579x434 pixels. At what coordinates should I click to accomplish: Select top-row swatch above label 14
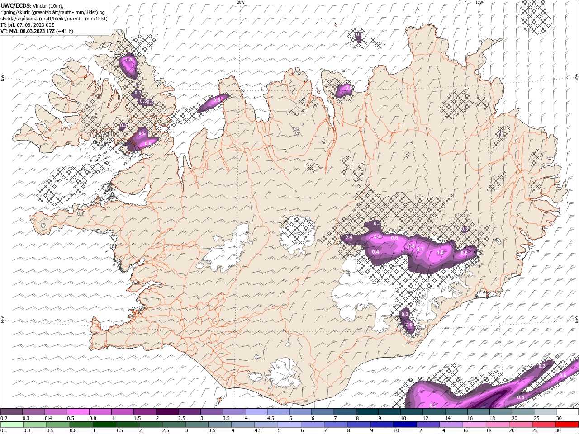click(456, 411)
